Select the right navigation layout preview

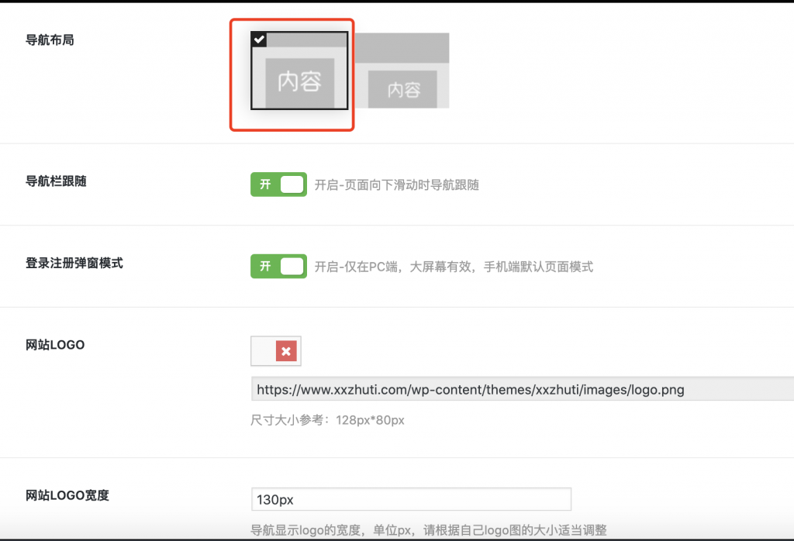coord(403,70)
